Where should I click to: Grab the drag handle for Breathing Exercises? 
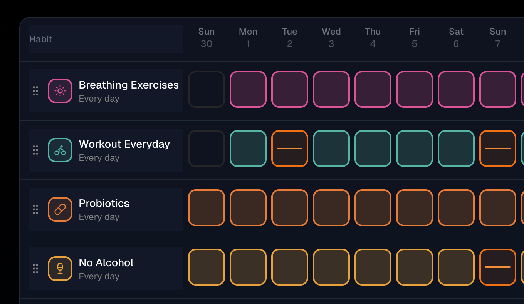35,91
